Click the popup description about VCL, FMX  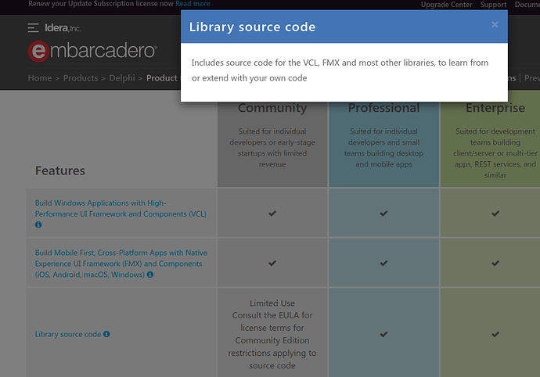click(340, 70)
